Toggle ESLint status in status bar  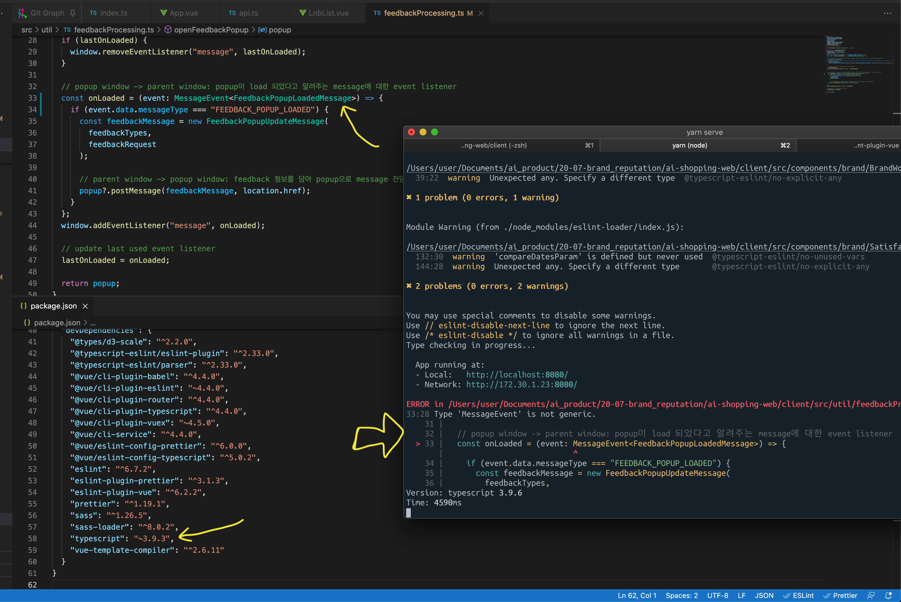click(x=798, y=595)
